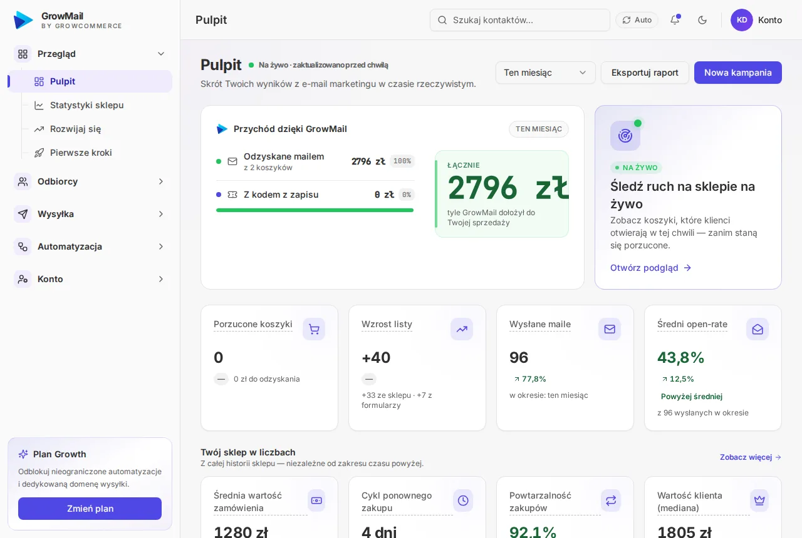Click the GrowMail logo in sidebar

click(x=23, y=20)
